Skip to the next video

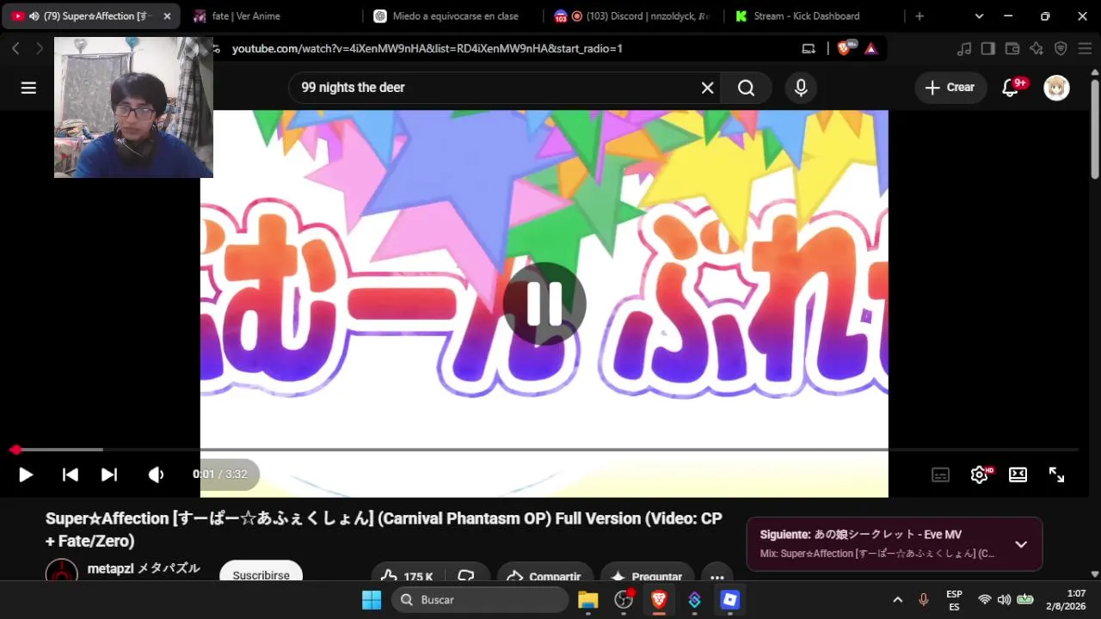[x=109, y=475]
